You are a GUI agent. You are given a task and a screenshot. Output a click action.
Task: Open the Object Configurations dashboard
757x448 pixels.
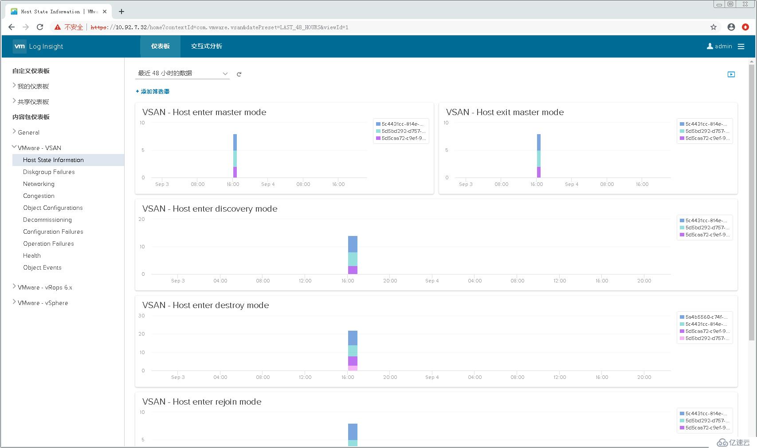(x=53, y=208)
